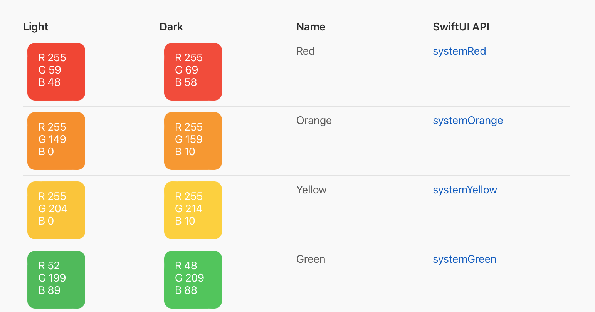Open the systemRed API link
Image resolution: width=595 pixels, height=312 pixels.
click(x=459, y=51)
